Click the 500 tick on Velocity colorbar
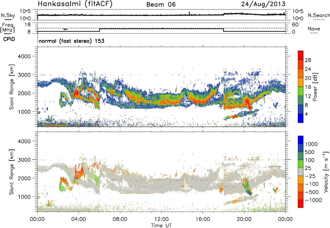This screenshot has width=330, height=228. coord(310,152)
